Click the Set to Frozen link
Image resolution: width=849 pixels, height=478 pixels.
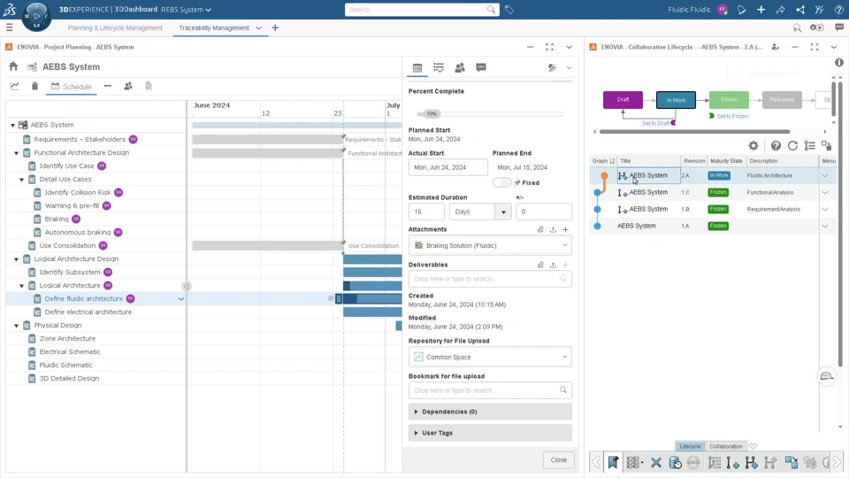[x=732, y=116]
